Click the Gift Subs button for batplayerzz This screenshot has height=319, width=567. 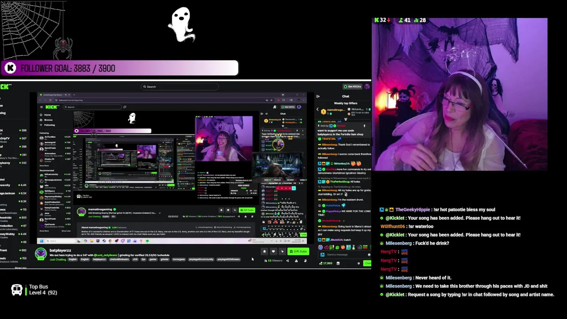pos(298,251)
